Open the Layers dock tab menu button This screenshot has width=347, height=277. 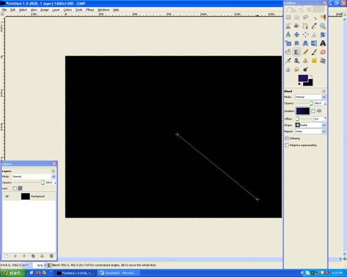tap(53, 171)
